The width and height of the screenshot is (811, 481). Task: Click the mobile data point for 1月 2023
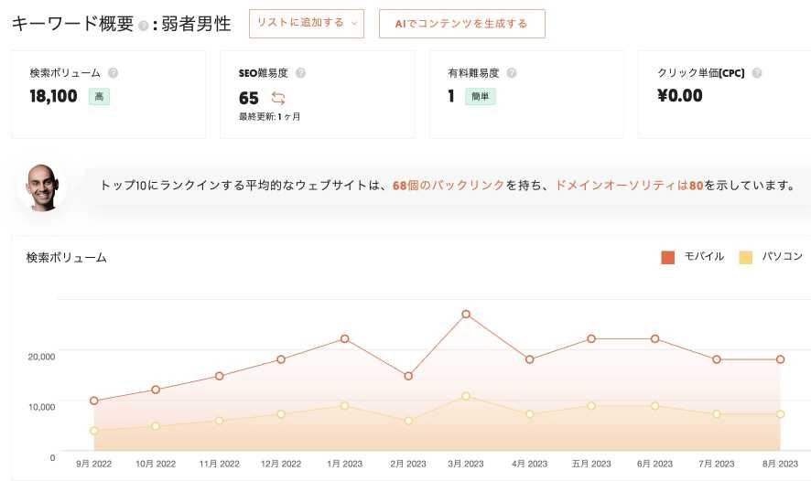click(x=344, y=339)
